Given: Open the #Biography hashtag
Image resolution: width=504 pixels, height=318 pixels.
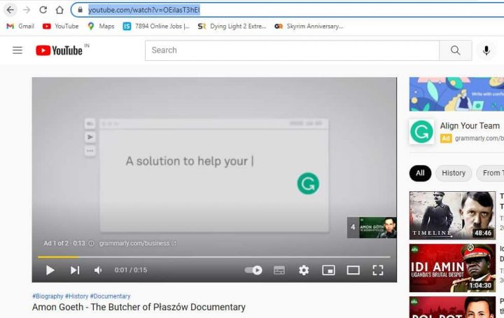Looking at the screenshot, I should (x=48, y=296).
